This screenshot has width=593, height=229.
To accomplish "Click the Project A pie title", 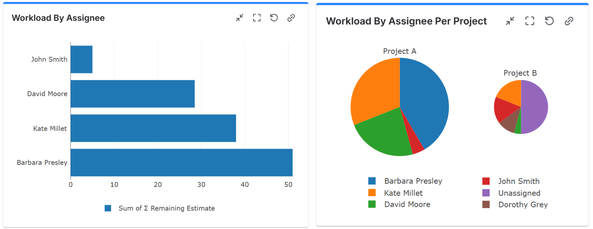I will tap(399, 51).
